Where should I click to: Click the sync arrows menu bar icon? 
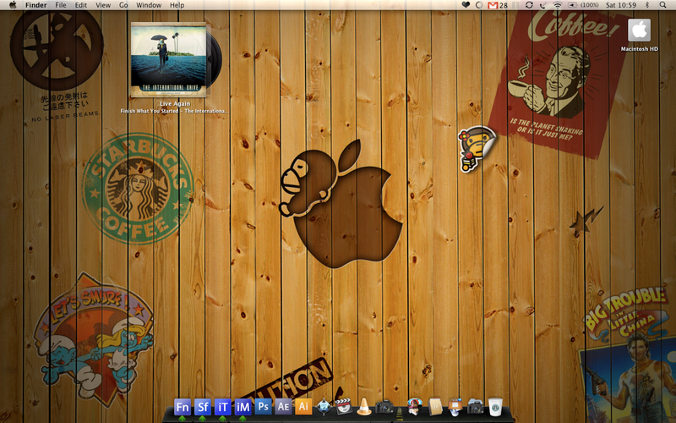tap(529, 5)
